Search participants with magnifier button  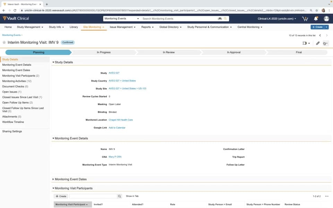point(120,196)
